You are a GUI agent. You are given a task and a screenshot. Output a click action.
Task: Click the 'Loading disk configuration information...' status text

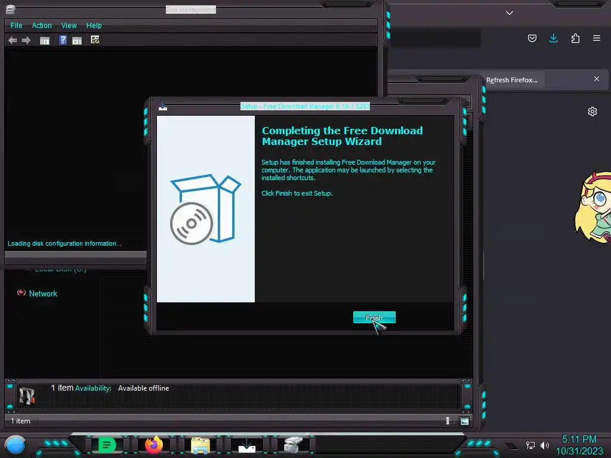click(64, 243)
